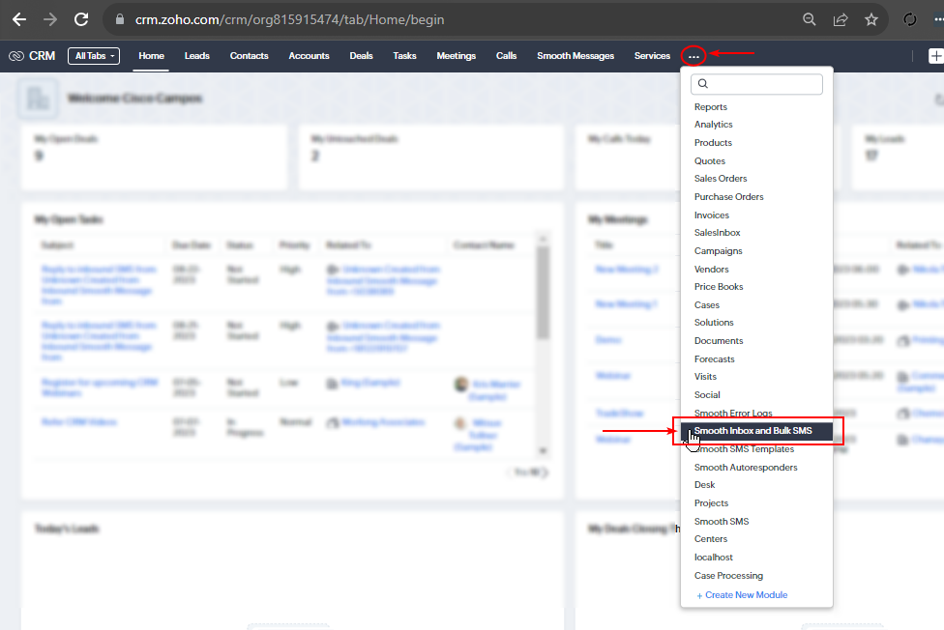Reload the page with the refresh icon

coord(81,20)
